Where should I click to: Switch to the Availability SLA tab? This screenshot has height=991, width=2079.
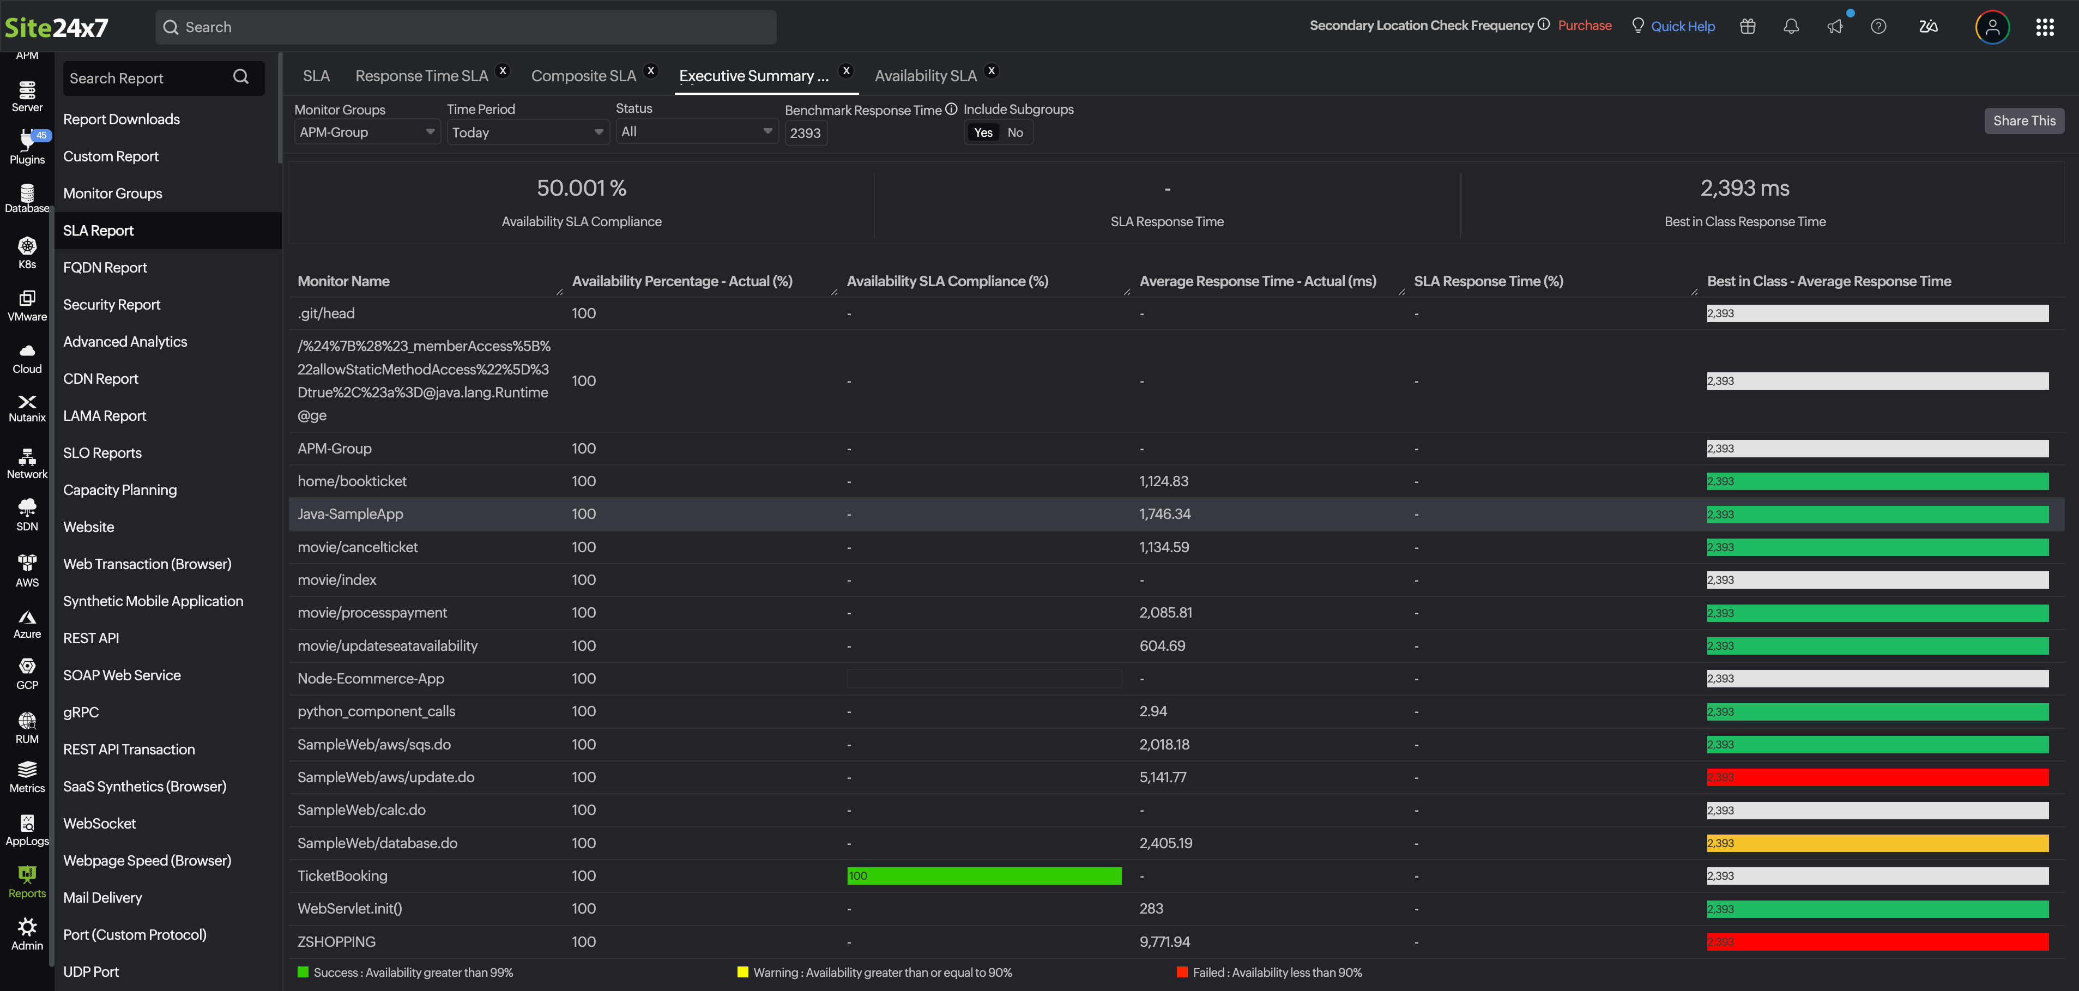925,75
